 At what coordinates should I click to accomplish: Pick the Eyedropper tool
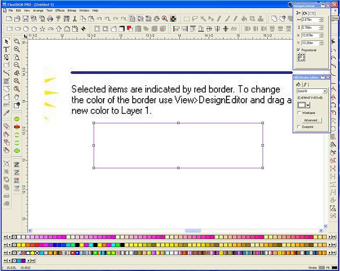coord(6,113)
